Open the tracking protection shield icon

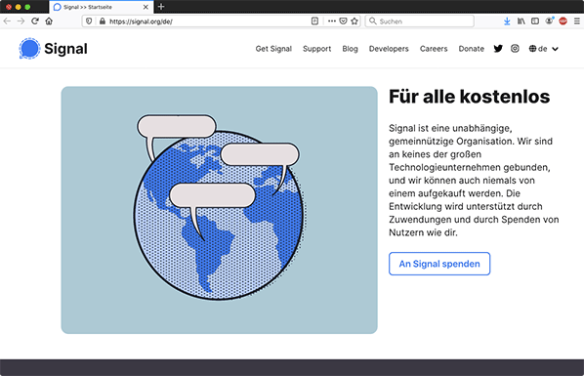tap(89, 21)
